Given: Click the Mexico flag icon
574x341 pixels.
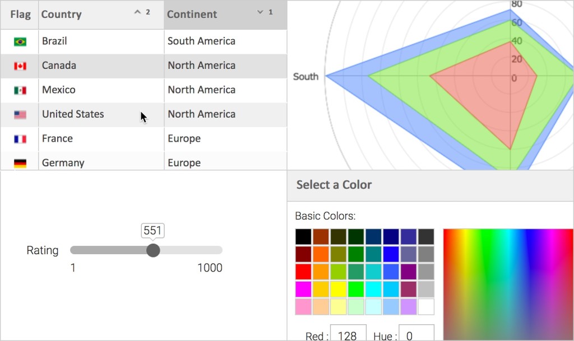Looking at the screenshot, I should click(x=20, y=90).
